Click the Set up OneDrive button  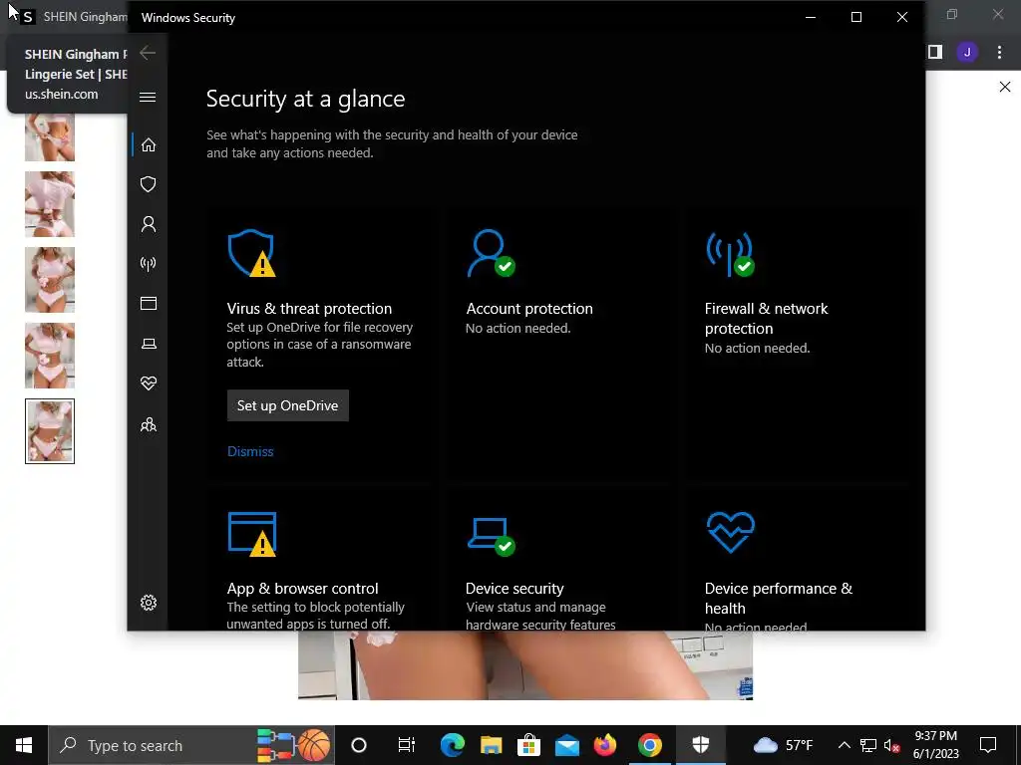288,405
